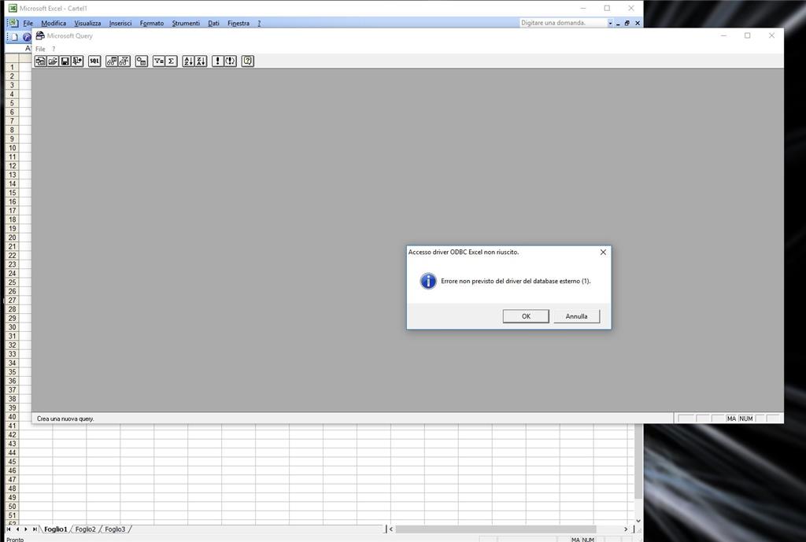Click the horizontal scrollbar right arrow
Screen dimensions: 806x542
click(x=626, y=529)
